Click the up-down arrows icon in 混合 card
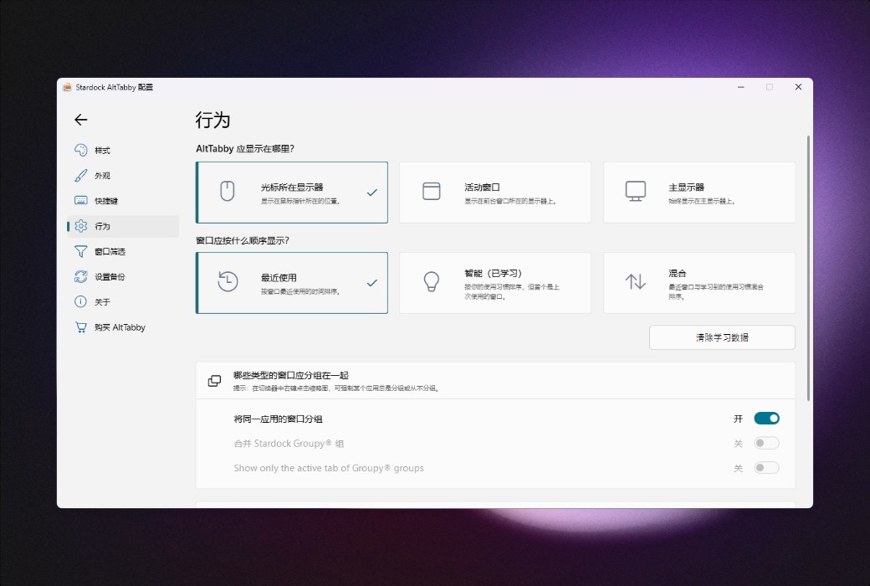The width and height of the screenshot is (870, 586). click(635, 281)
